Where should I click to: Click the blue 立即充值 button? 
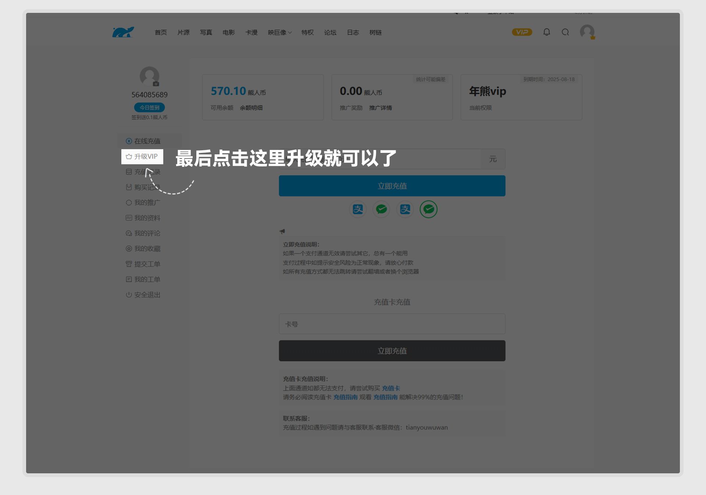pyautogui.click(x=392, y=186)
